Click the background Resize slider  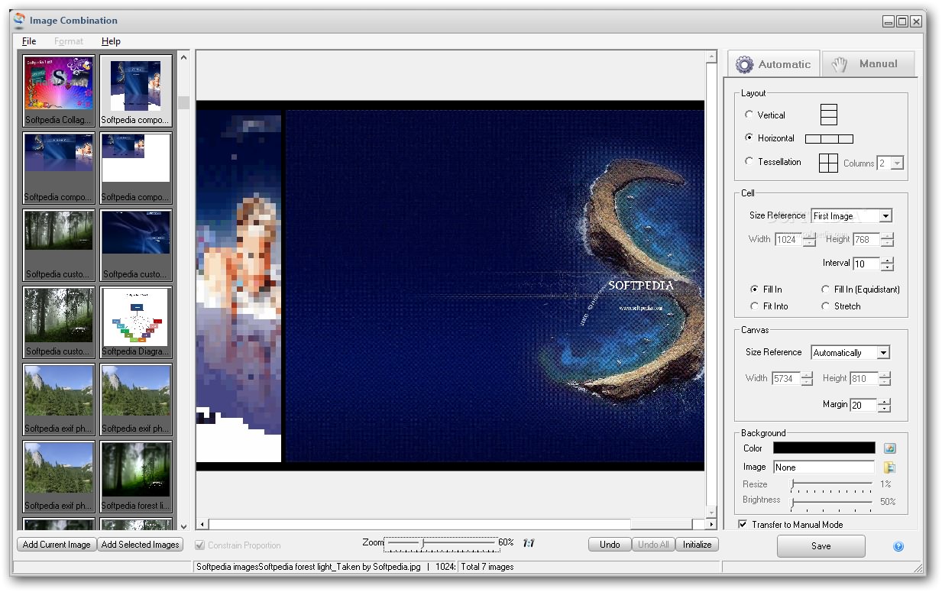click(832, 485)
